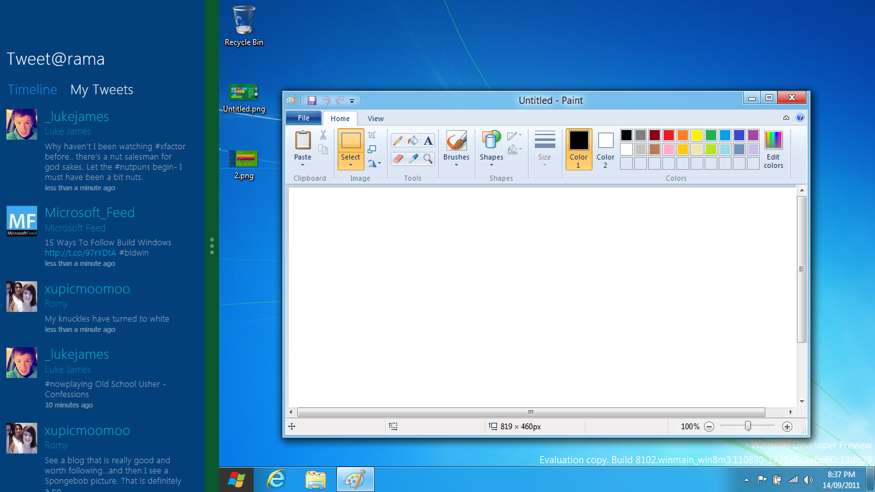Select the Magnifier tool

pos(428,158)
